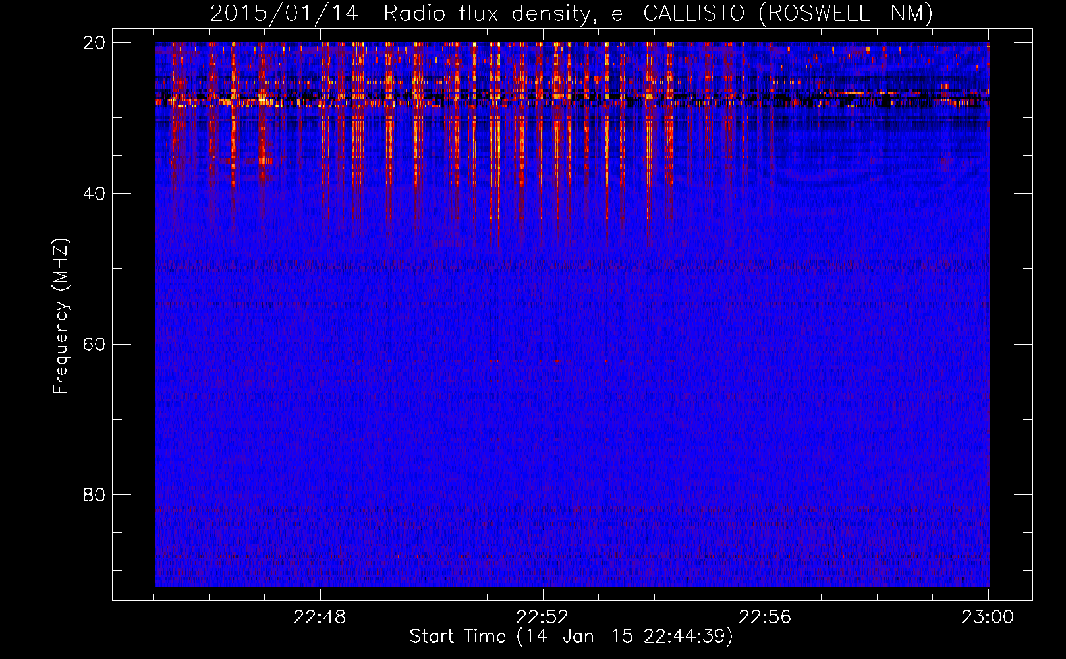Click the 'e-CALLISTO' text in the title
This screenshot has width=1066, height=659.
678,14
